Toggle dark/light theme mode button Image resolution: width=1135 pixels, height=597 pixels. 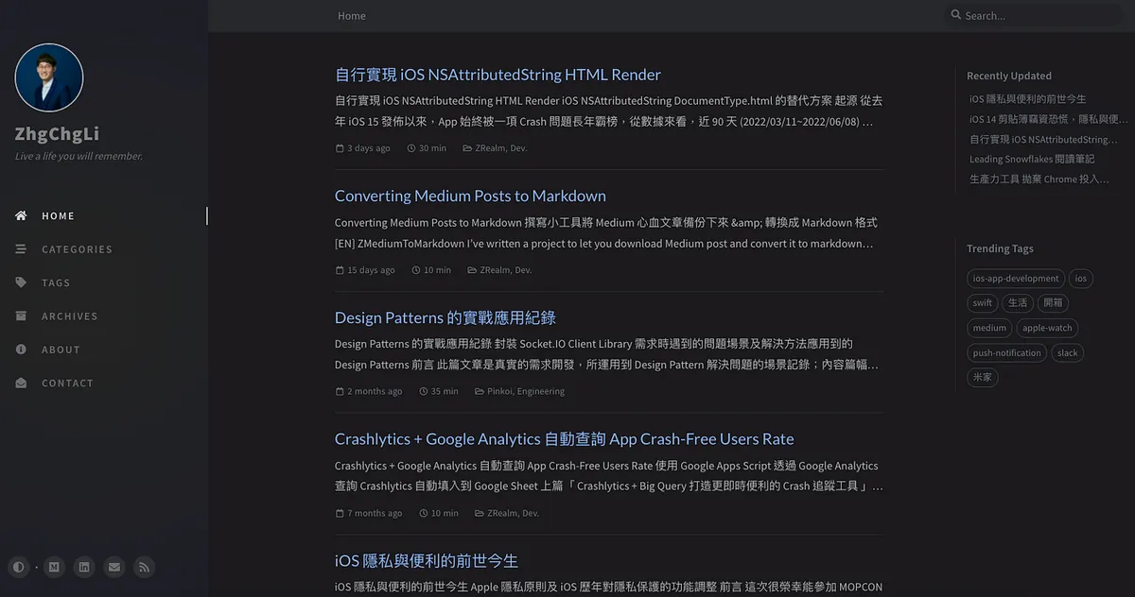coord(19,567)
